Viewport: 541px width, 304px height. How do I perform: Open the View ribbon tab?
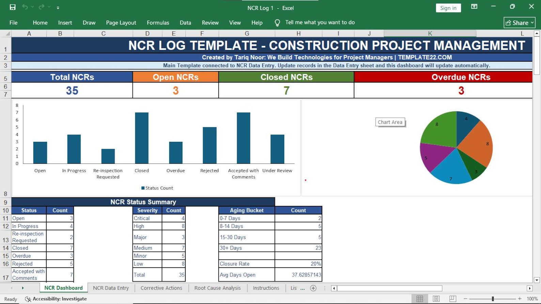(x=235, y=22)
